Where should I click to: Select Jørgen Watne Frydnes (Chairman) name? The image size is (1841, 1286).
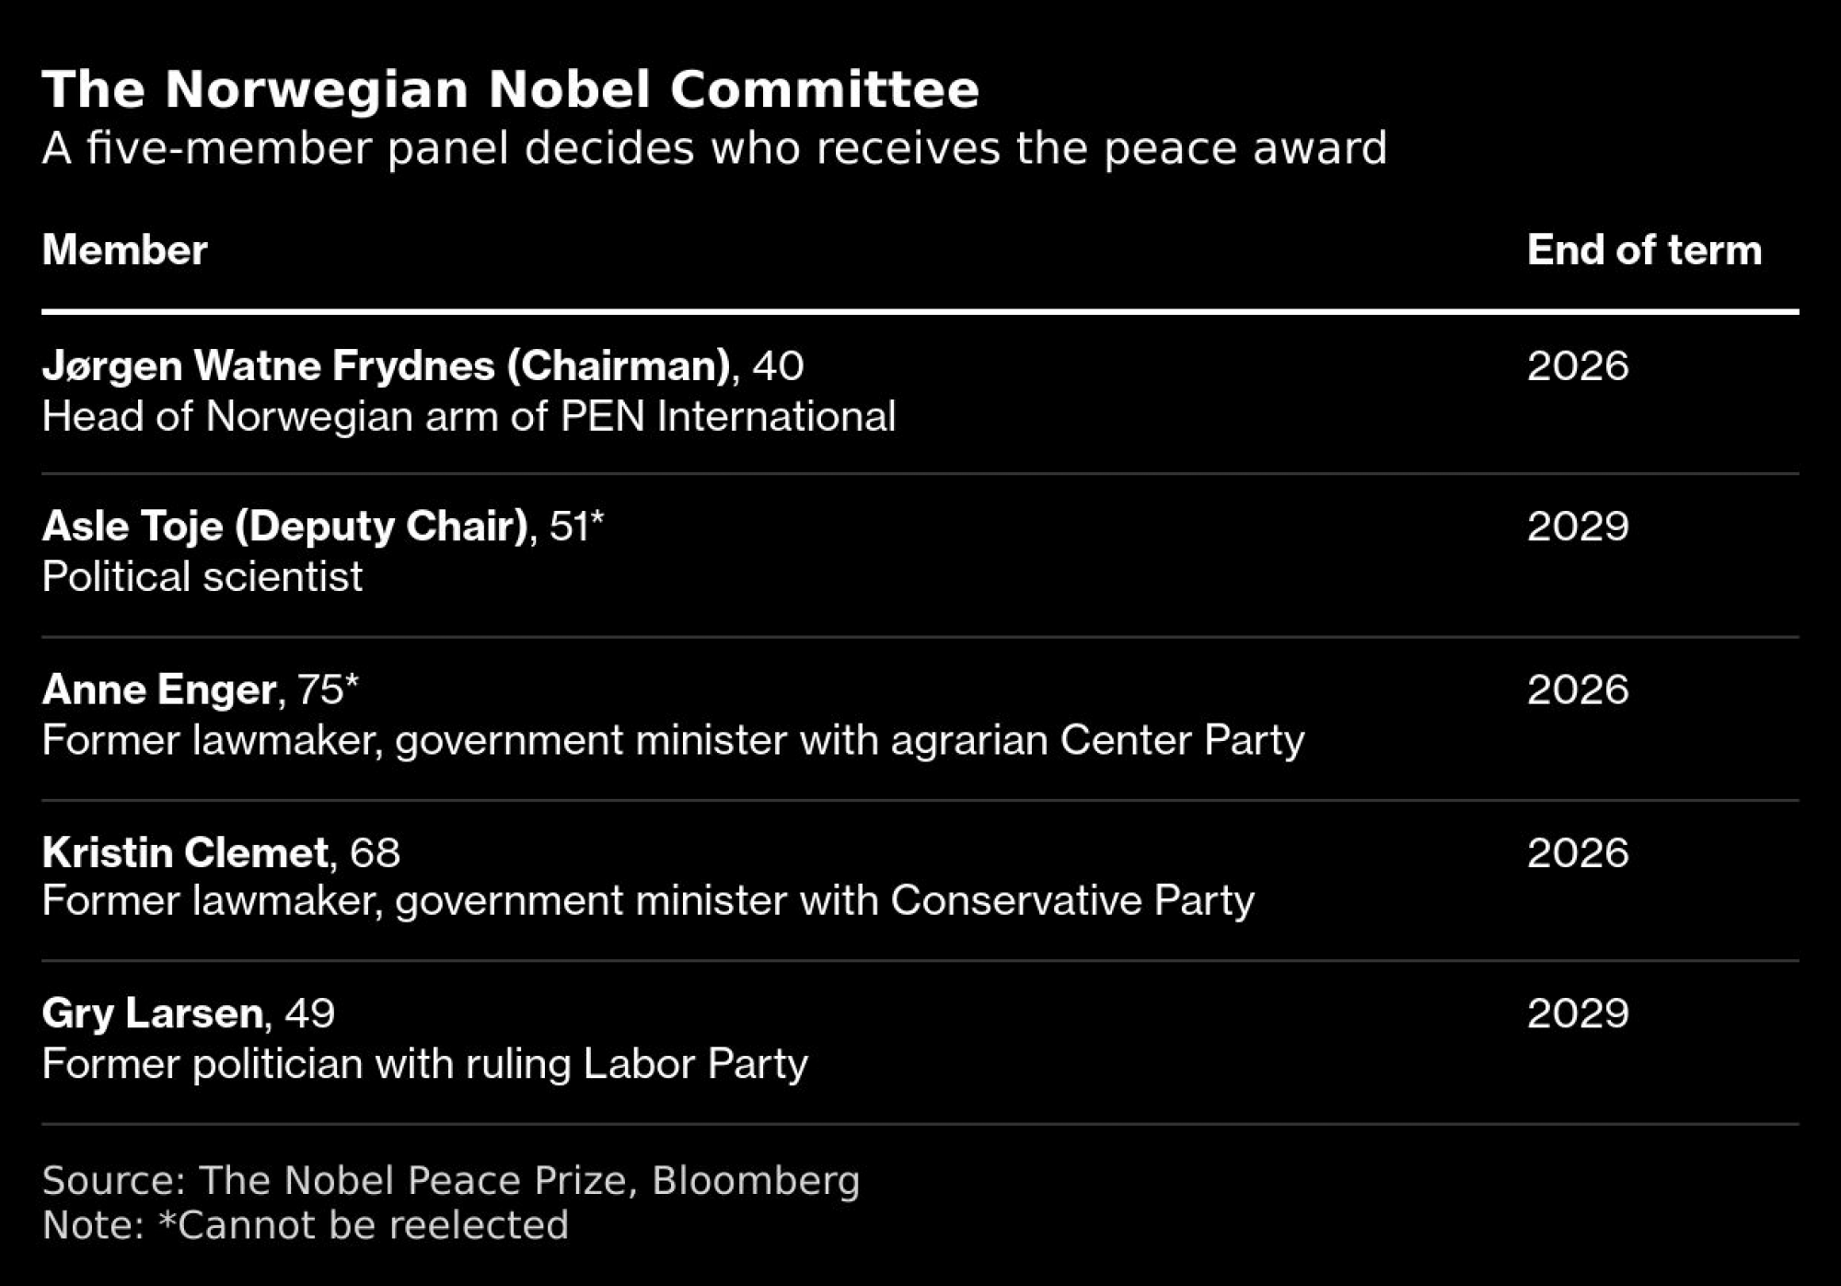pos(387,365)
